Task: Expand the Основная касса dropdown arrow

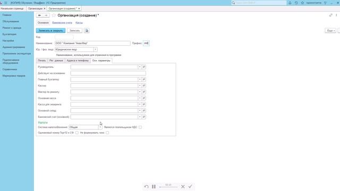Action: click(x=140, y=98)
